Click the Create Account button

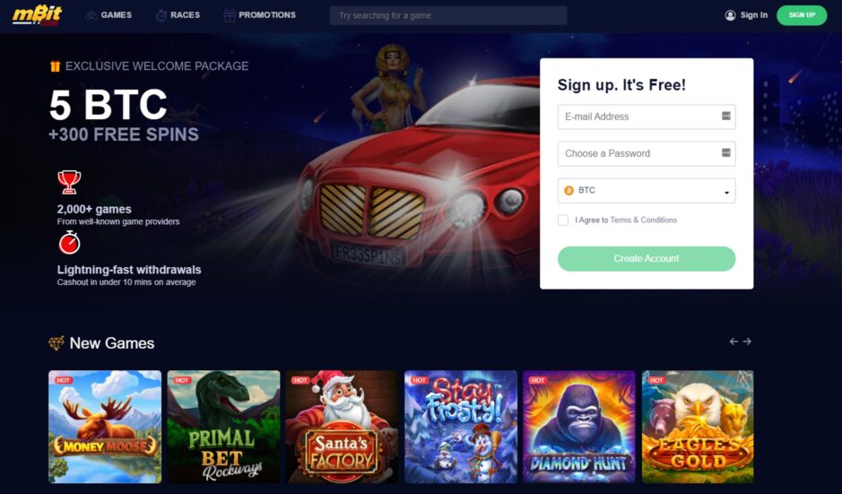point(647,259)
